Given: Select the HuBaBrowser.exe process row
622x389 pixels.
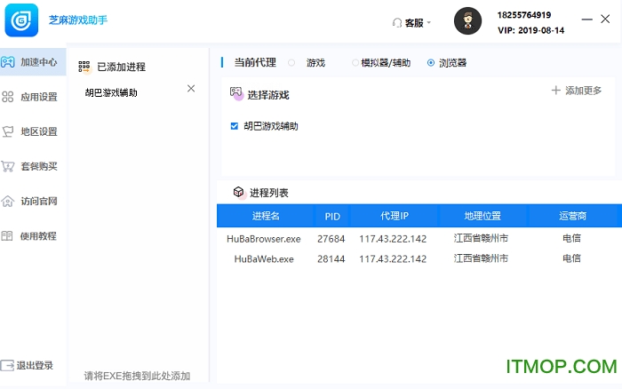Looking at the screenshot, I should [419, 238].
